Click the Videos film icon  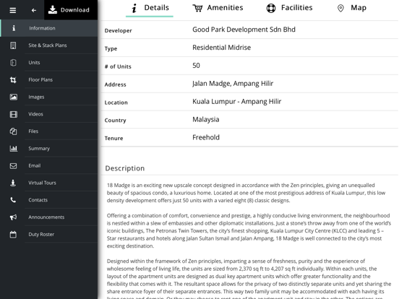pyautogui.click(x=13, y=114)
